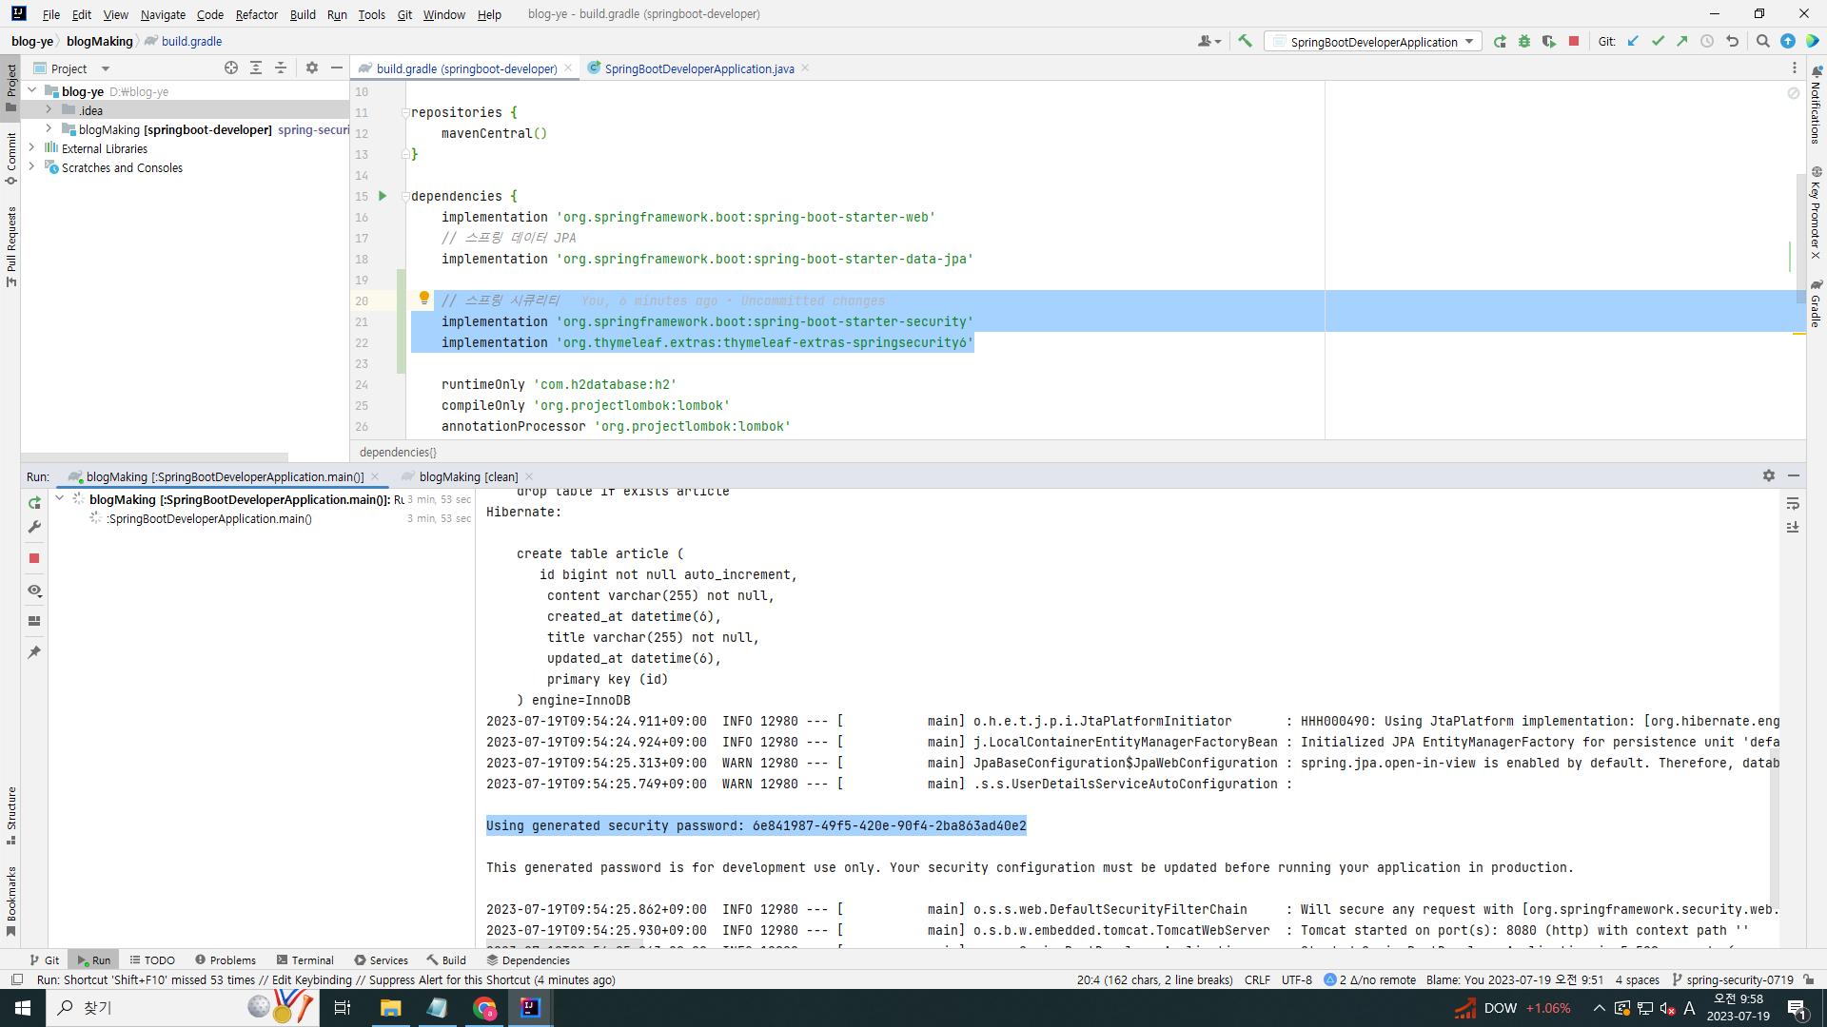
Task: Open the Terminal tool window
Action: (304, 960)
